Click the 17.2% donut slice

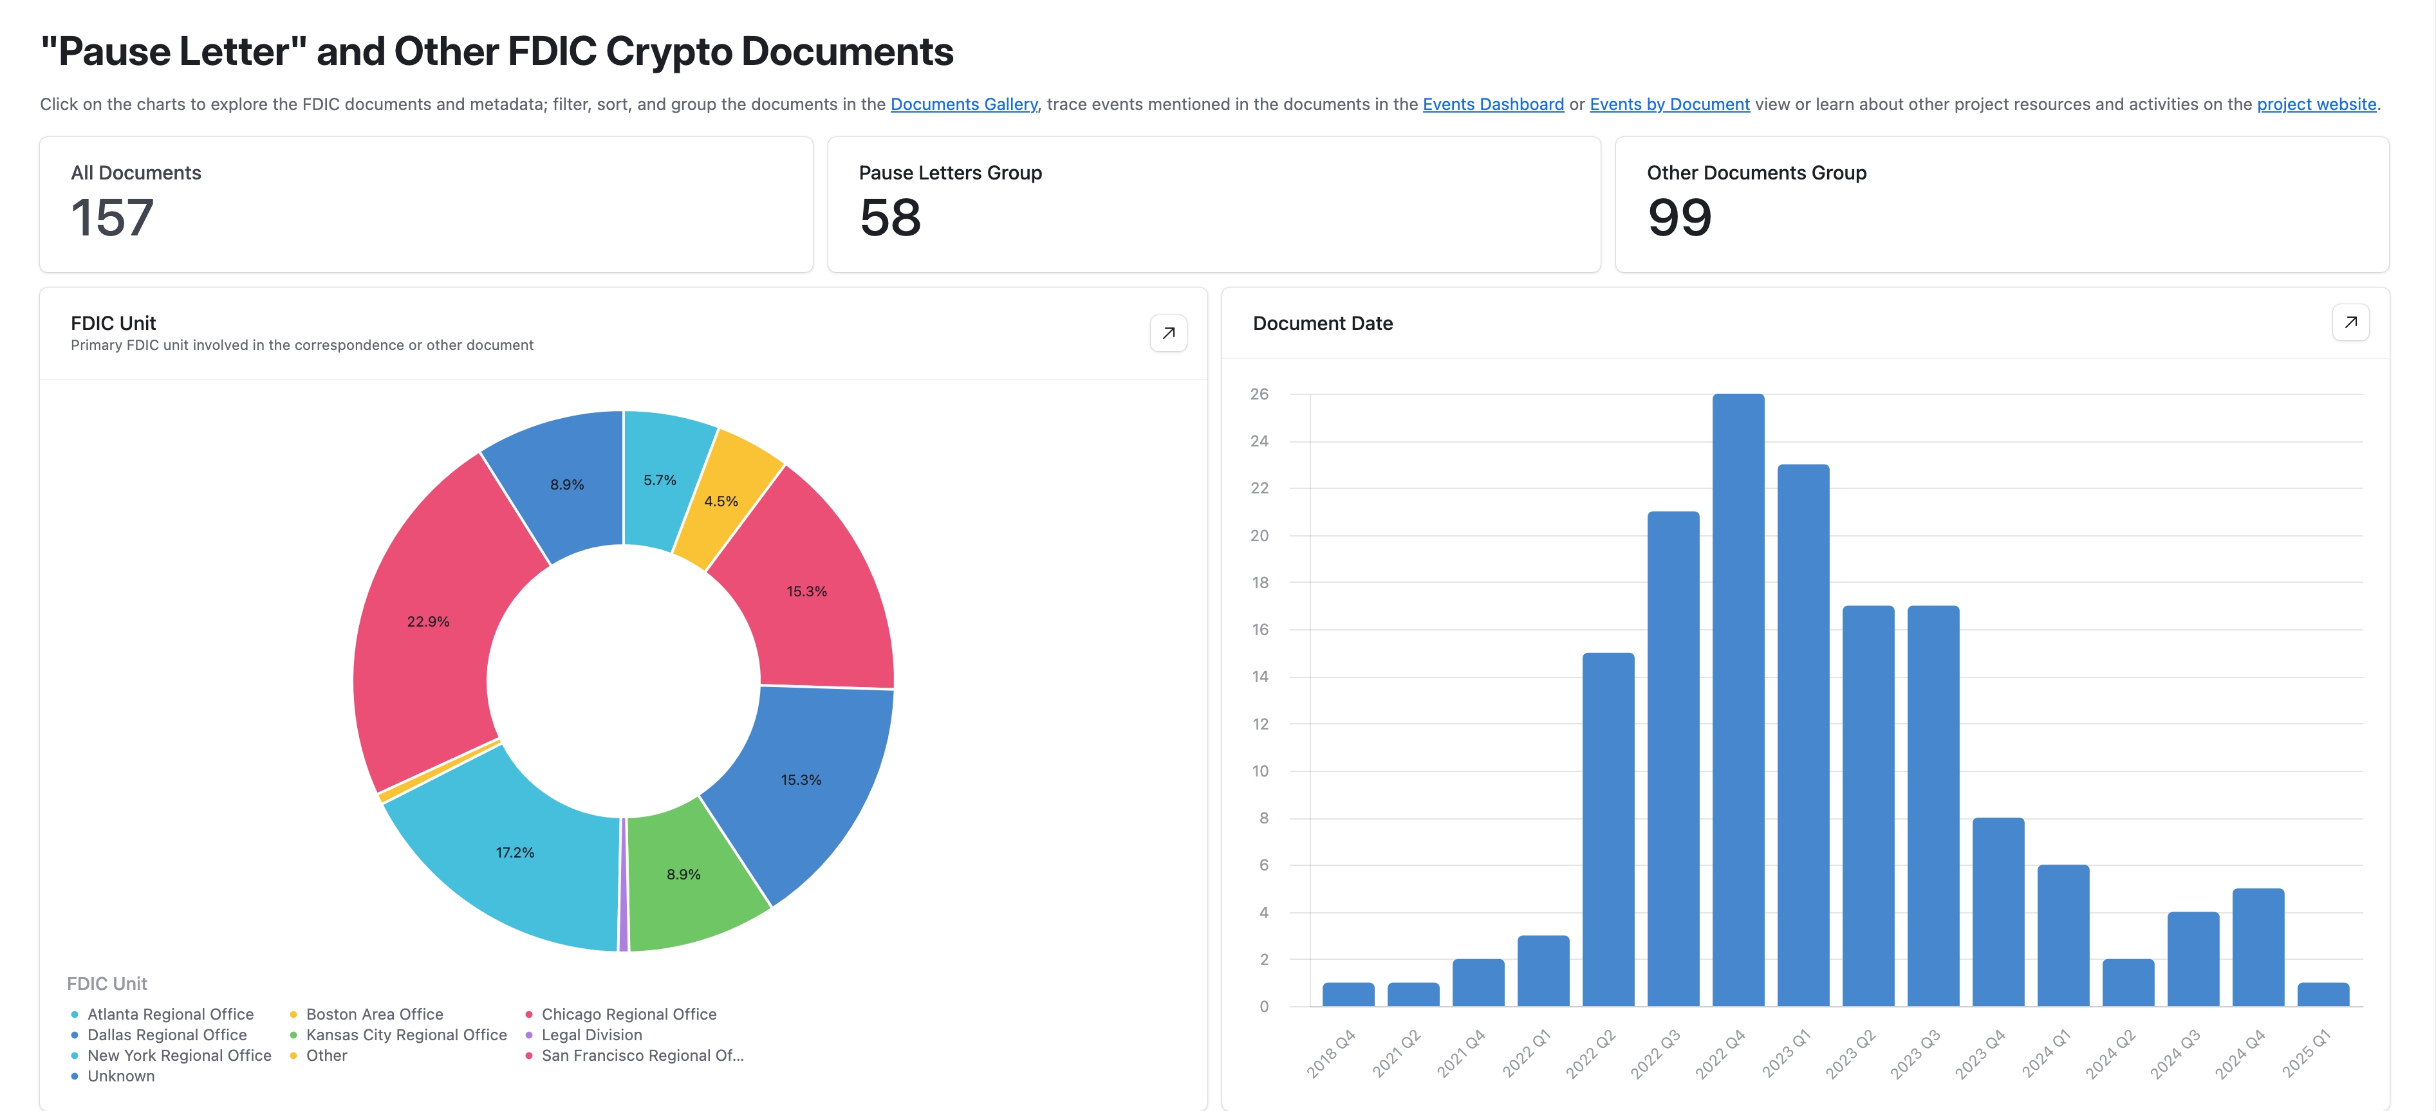(x=514, y=852)
